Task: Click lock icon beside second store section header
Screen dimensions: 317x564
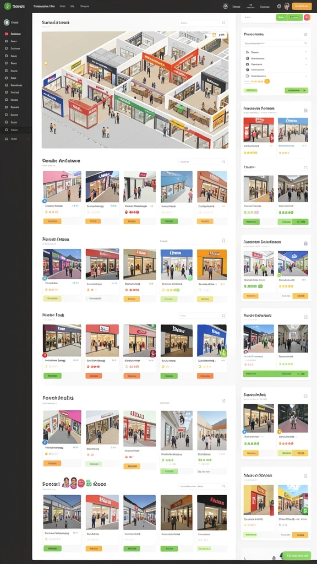Action: [x=223, y=240]
